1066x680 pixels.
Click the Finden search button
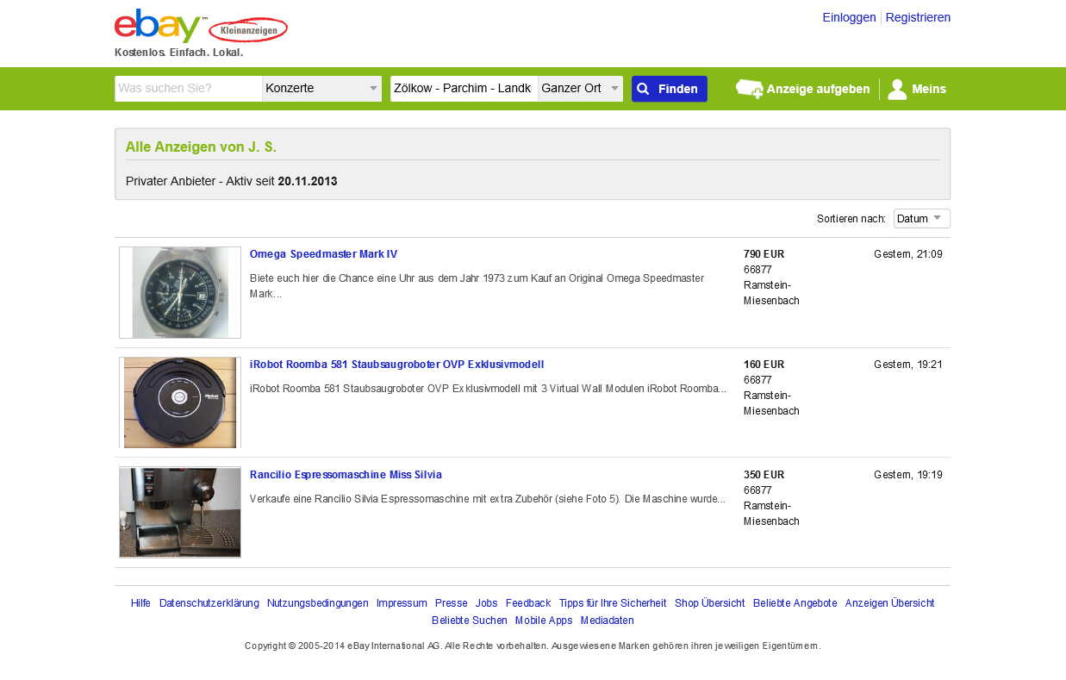670,89
